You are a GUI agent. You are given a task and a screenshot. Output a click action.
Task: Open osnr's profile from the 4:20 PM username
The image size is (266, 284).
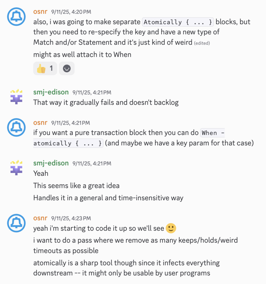[40, 12]
